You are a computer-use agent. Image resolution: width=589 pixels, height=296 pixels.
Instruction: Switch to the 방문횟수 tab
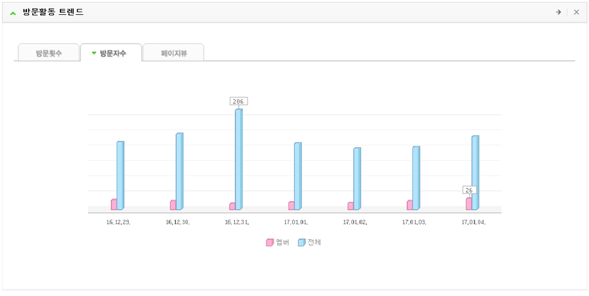[x=49, y=53]
